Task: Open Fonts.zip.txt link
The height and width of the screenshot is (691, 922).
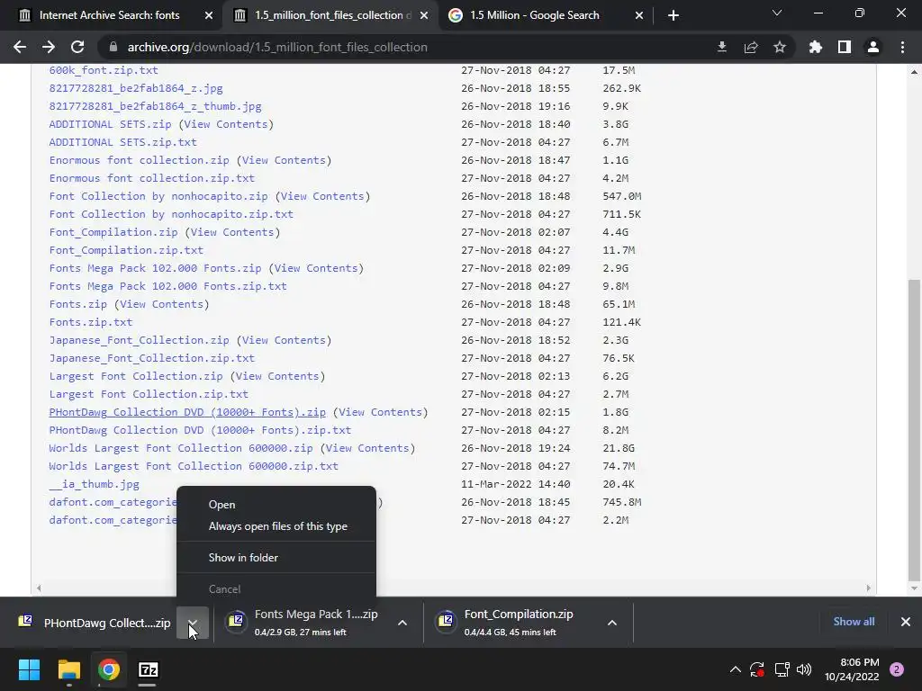Action: click(91, 323)
